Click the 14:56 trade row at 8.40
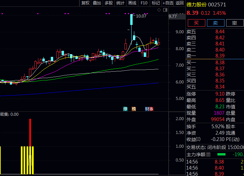 (215, 168)
